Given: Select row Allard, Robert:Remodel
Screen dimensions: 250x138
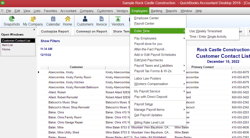Looking at the screenshot, I should tap(63, 97).
